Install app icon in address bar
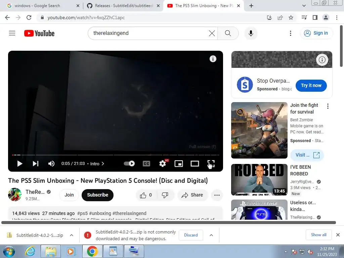This screenshot has width=344, height=258. pos(269,17)
